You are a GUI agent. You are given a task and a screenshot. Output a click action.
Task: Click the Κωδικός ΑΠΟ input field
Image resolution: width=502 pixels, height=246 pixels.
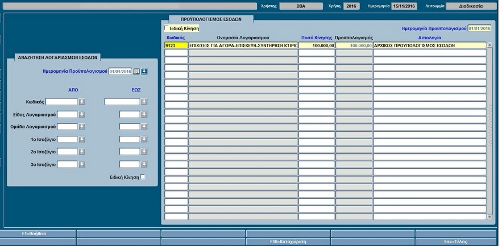62,102
